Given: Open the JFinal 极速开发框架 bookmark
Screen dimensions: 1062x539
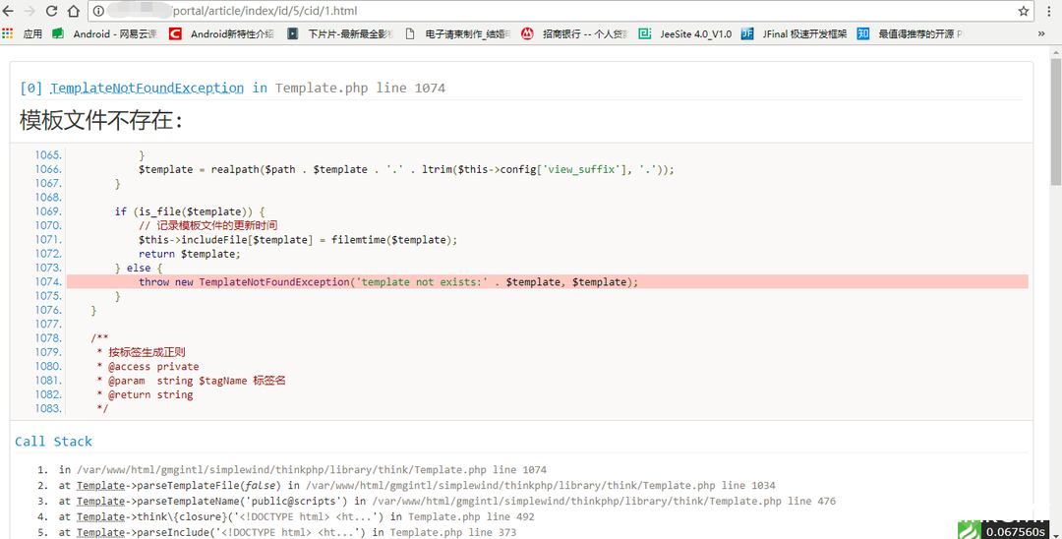Looking at the screenshot, I should pos(795,33).
